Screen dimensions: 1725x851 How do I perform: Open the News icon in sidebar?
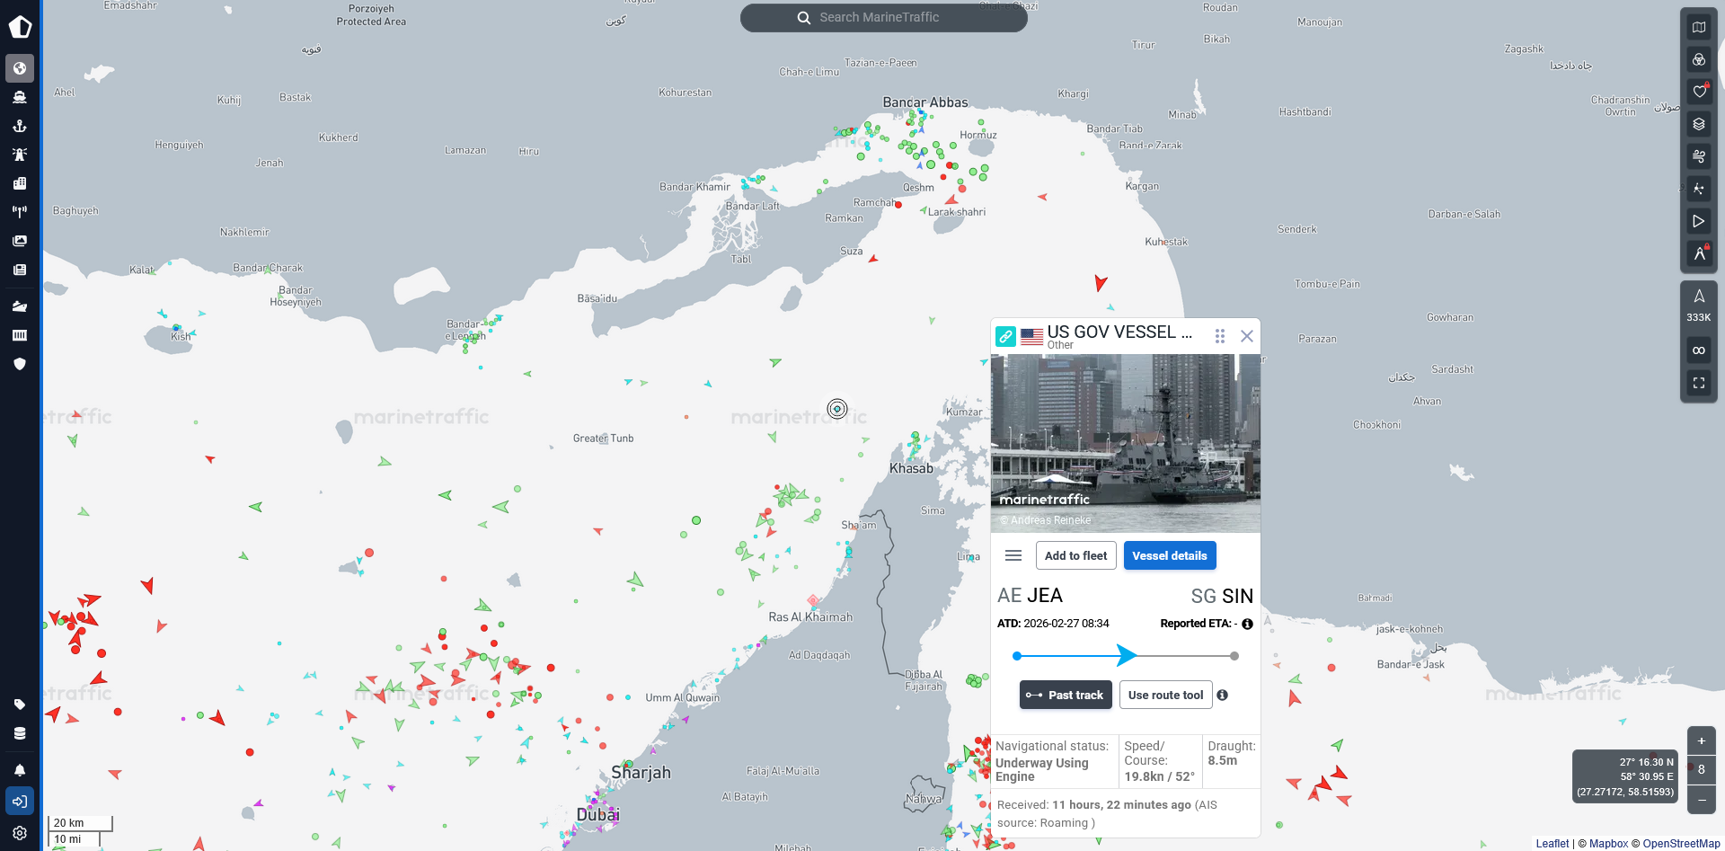point(20,270)
